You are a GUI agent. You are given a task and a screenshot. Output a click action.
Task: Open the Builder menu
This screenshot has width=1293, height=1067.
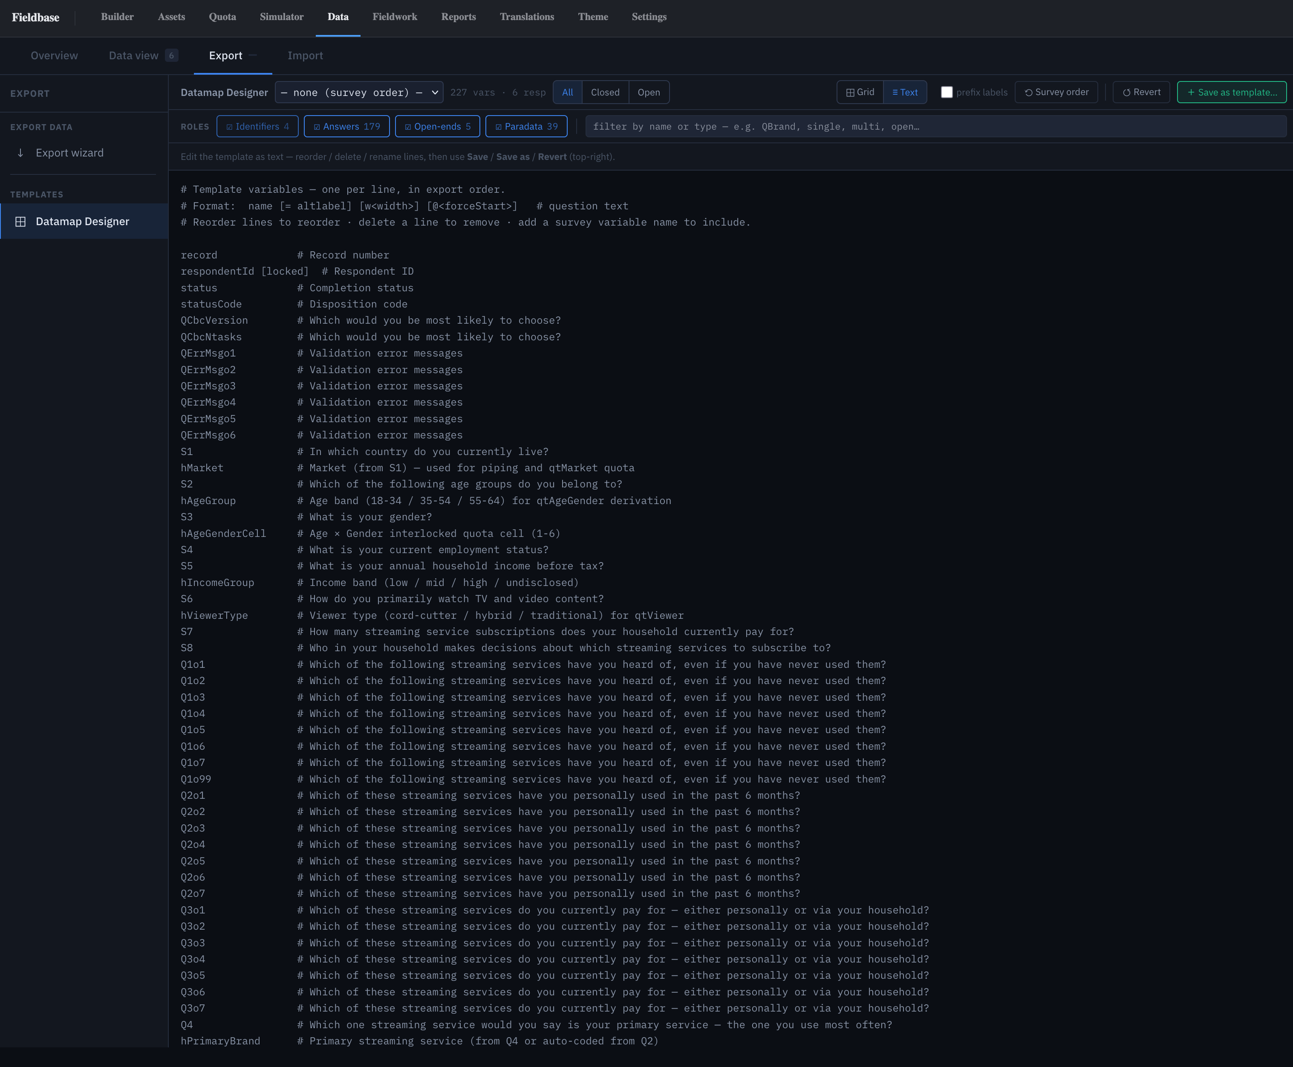pos(117,17)
